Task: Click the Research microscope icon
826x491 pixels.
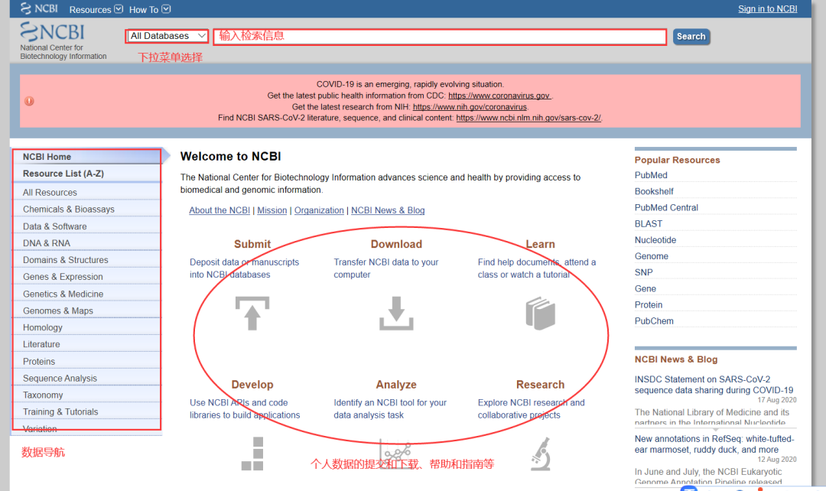Action: tap(541, 454)
